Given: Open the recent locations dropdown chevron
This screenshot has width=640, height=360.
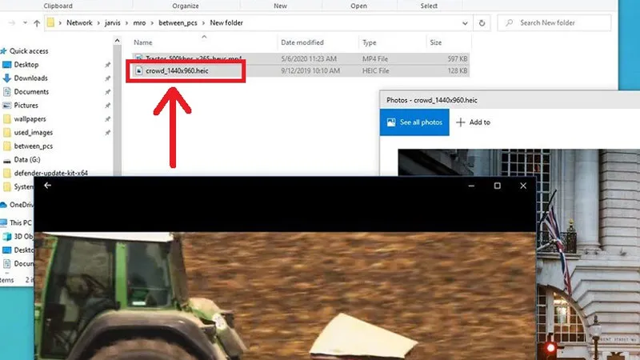Looking at the screenshot, I should click(x=25, y=23).
